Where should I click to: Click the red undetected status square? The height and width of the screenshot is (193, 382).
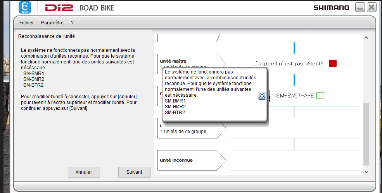pos(332,63)
